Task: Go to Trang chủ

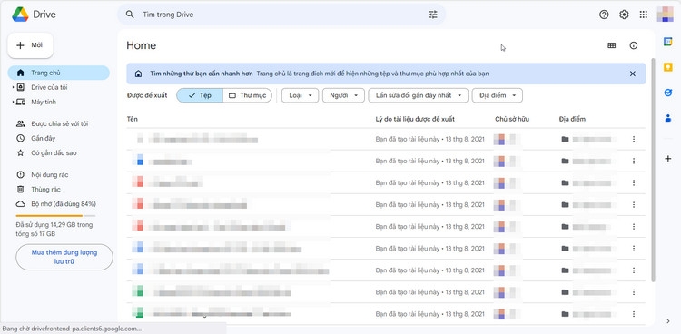Action: [x=59, y=73]
